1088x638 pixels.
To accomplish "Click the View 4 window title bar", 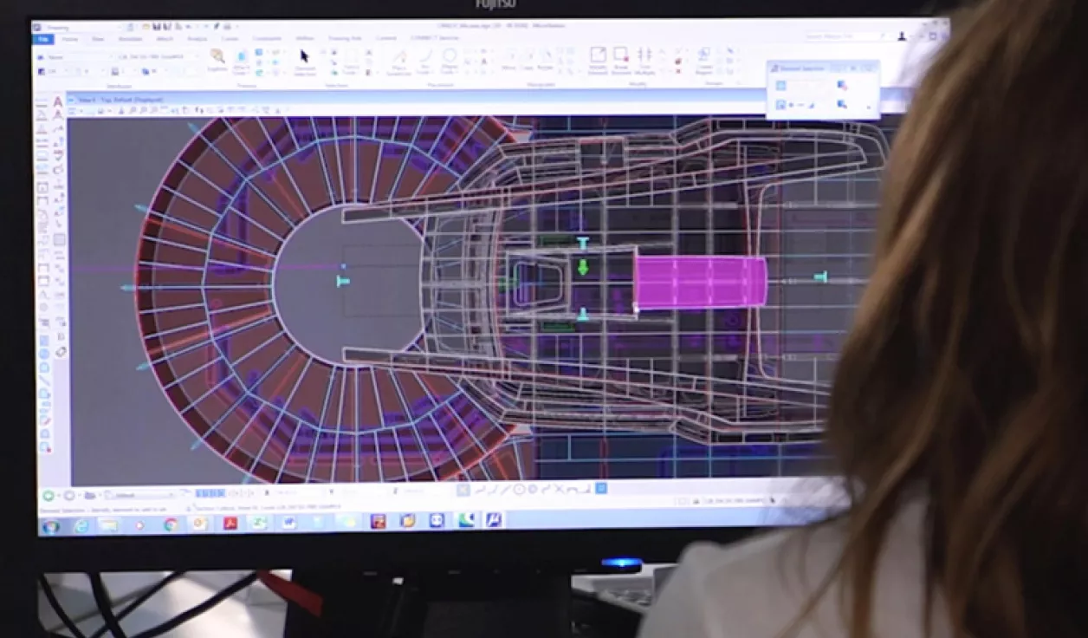I will click(416, 100).
